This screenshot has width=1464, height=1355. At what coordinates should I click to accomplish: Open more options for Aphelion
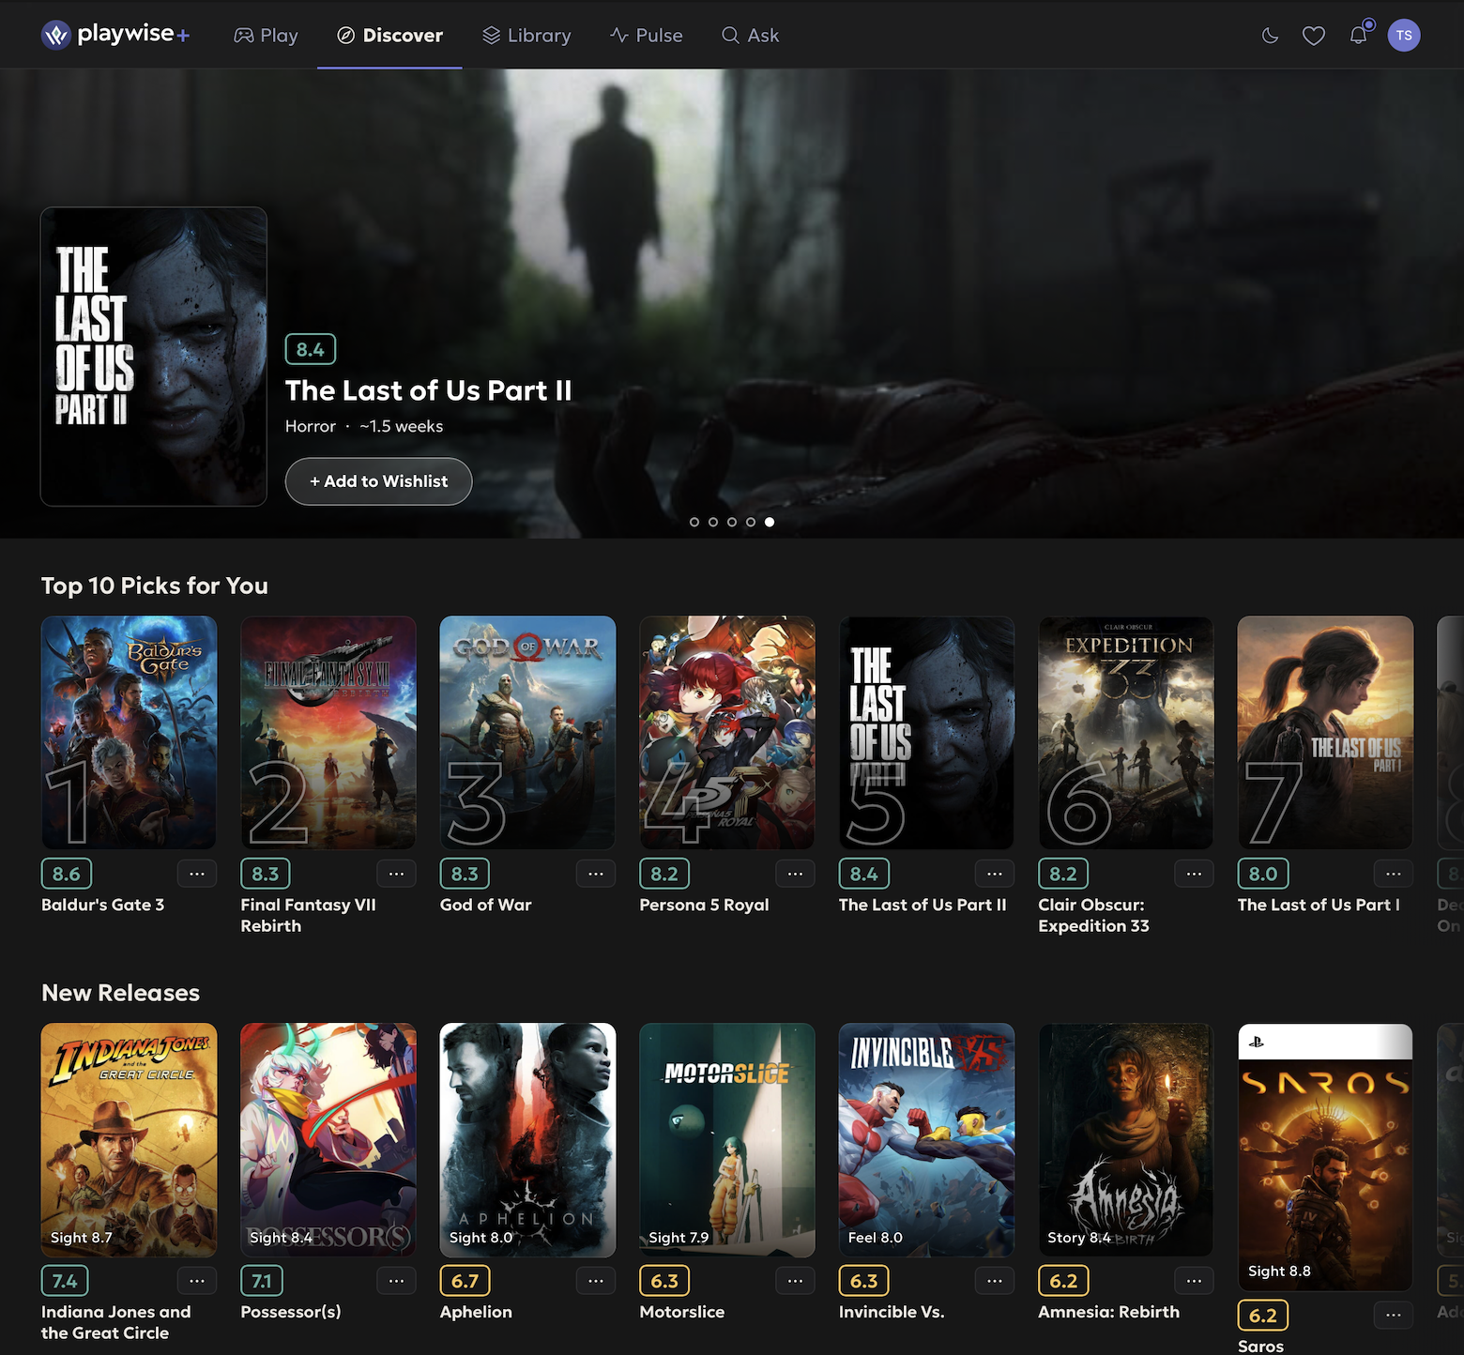coord(596,1281)
